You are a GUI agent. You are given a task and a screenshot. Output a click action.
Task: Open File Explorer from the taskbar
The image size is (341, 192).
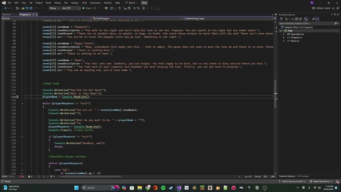coord(140,188)
